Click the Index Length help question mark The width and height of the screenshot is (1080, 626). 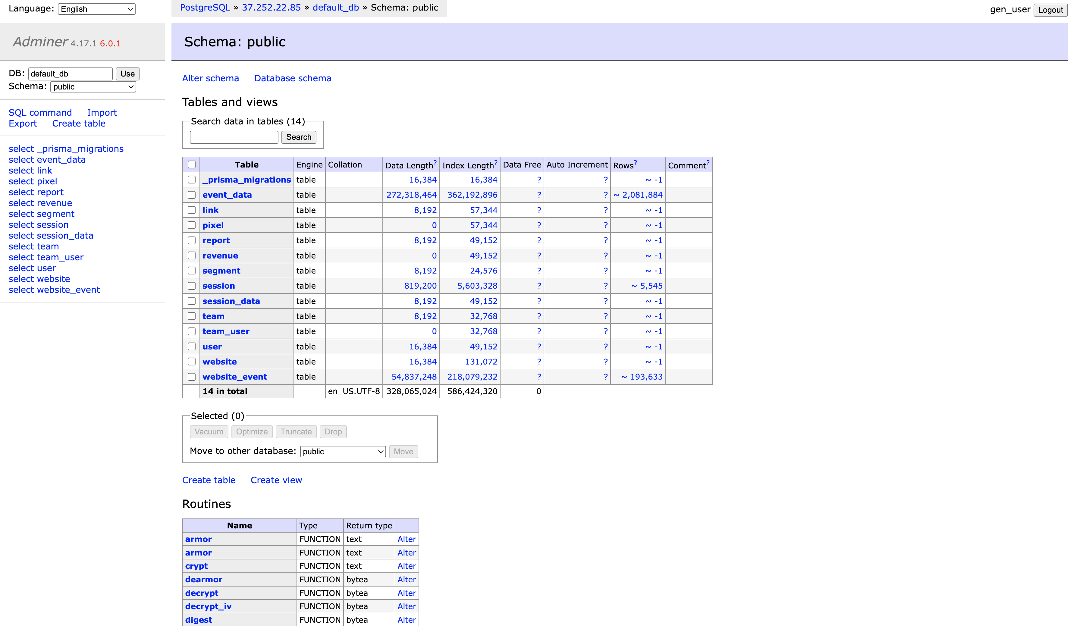496,162
